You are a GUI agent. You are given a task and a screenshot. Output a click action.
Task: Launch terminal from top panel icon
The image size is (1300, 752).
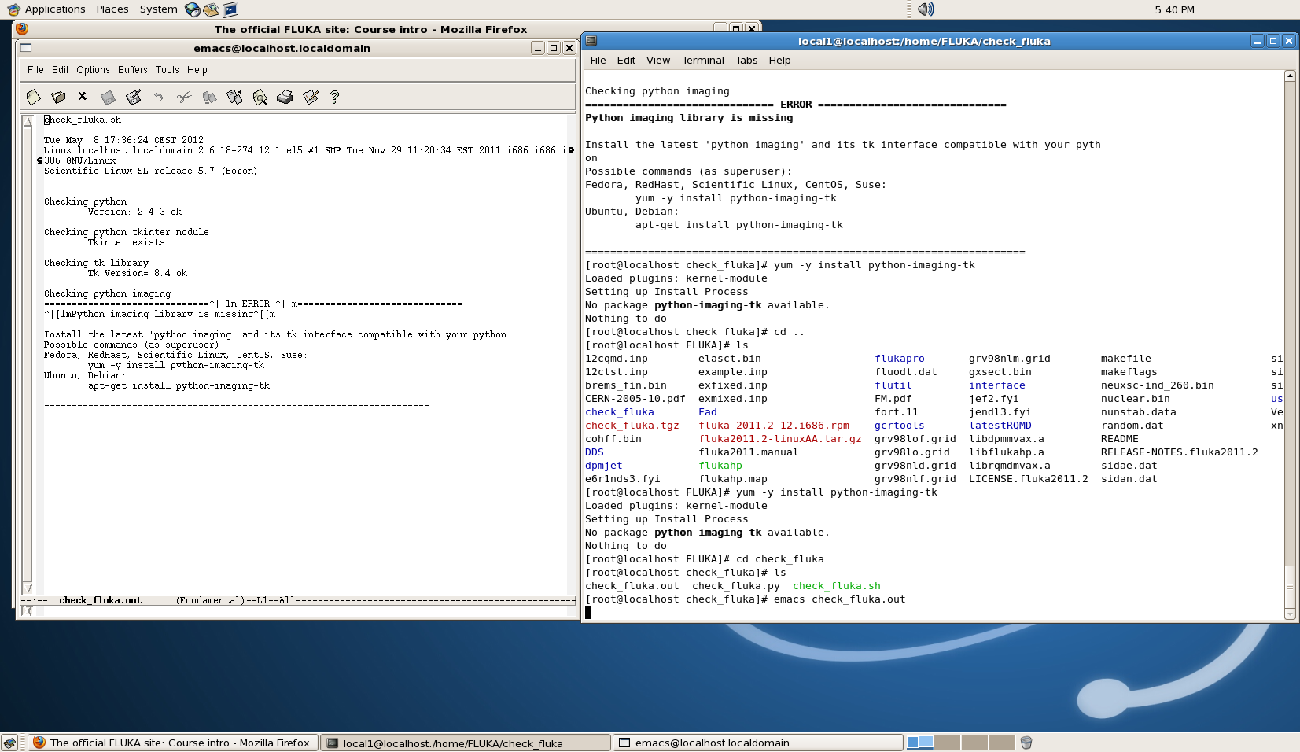(230, 9)
